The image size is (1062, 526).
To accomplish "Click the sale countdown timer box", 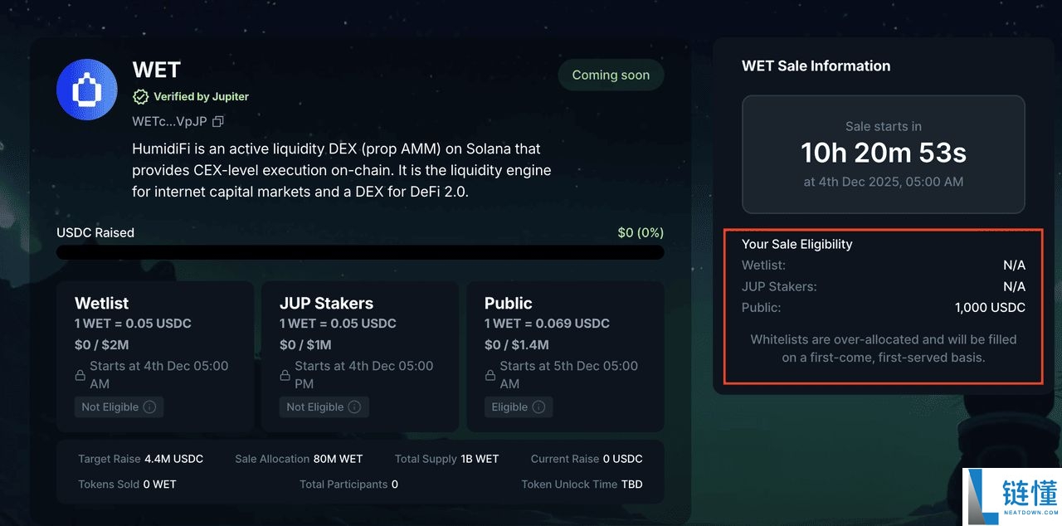I will pyautogui.click(x=883, y=154).
